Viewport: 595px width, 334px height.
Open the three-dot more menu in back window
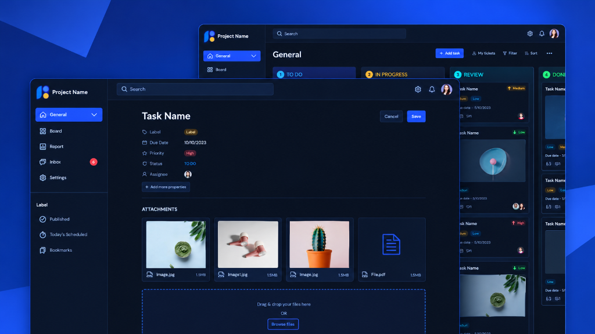click(550, 53)
